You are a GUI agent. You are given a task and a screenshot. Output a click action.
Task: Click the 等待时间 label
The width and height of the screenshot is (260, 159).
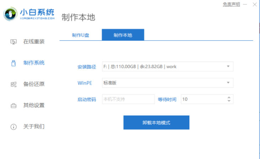pyautogui.click(x=167, y=99)
